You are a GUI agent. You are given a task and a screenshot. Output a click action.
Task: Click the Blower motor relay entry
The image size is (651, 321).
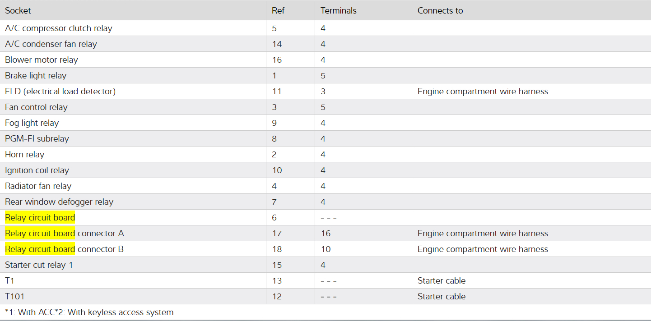coord(42,60)
